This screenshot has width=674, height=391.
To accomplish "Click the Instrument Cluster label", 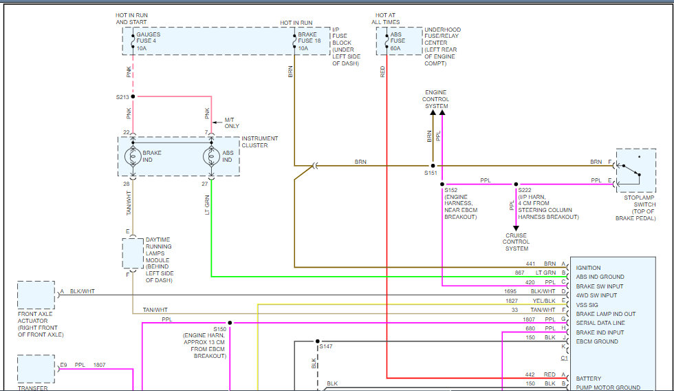I will pos(260,142).
